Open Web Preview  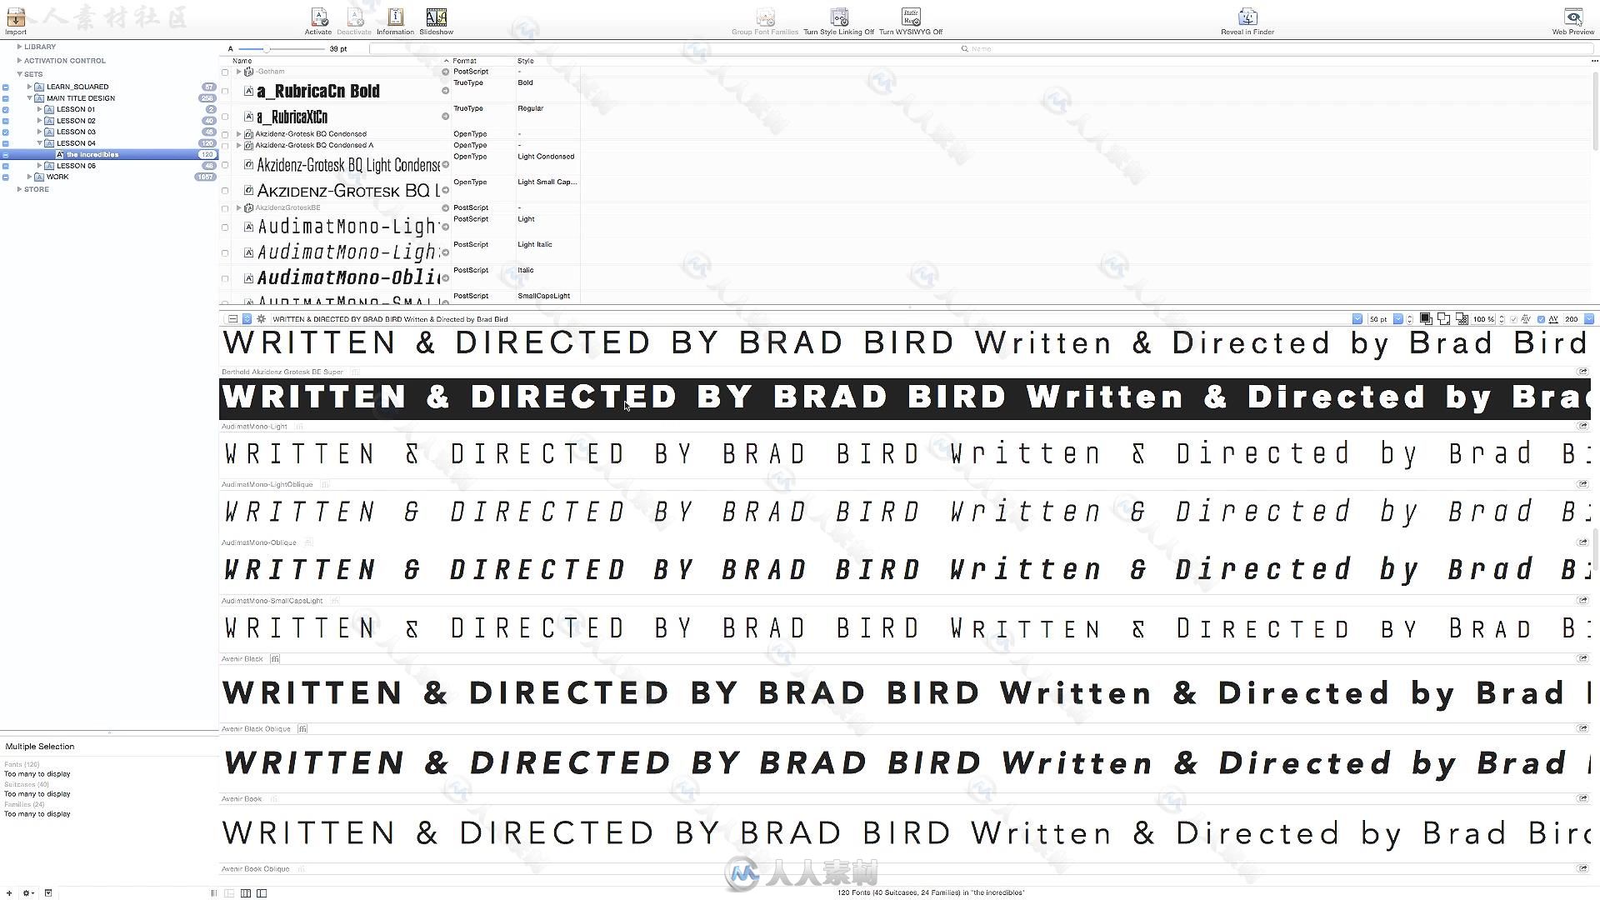(x=1573, y=21)
